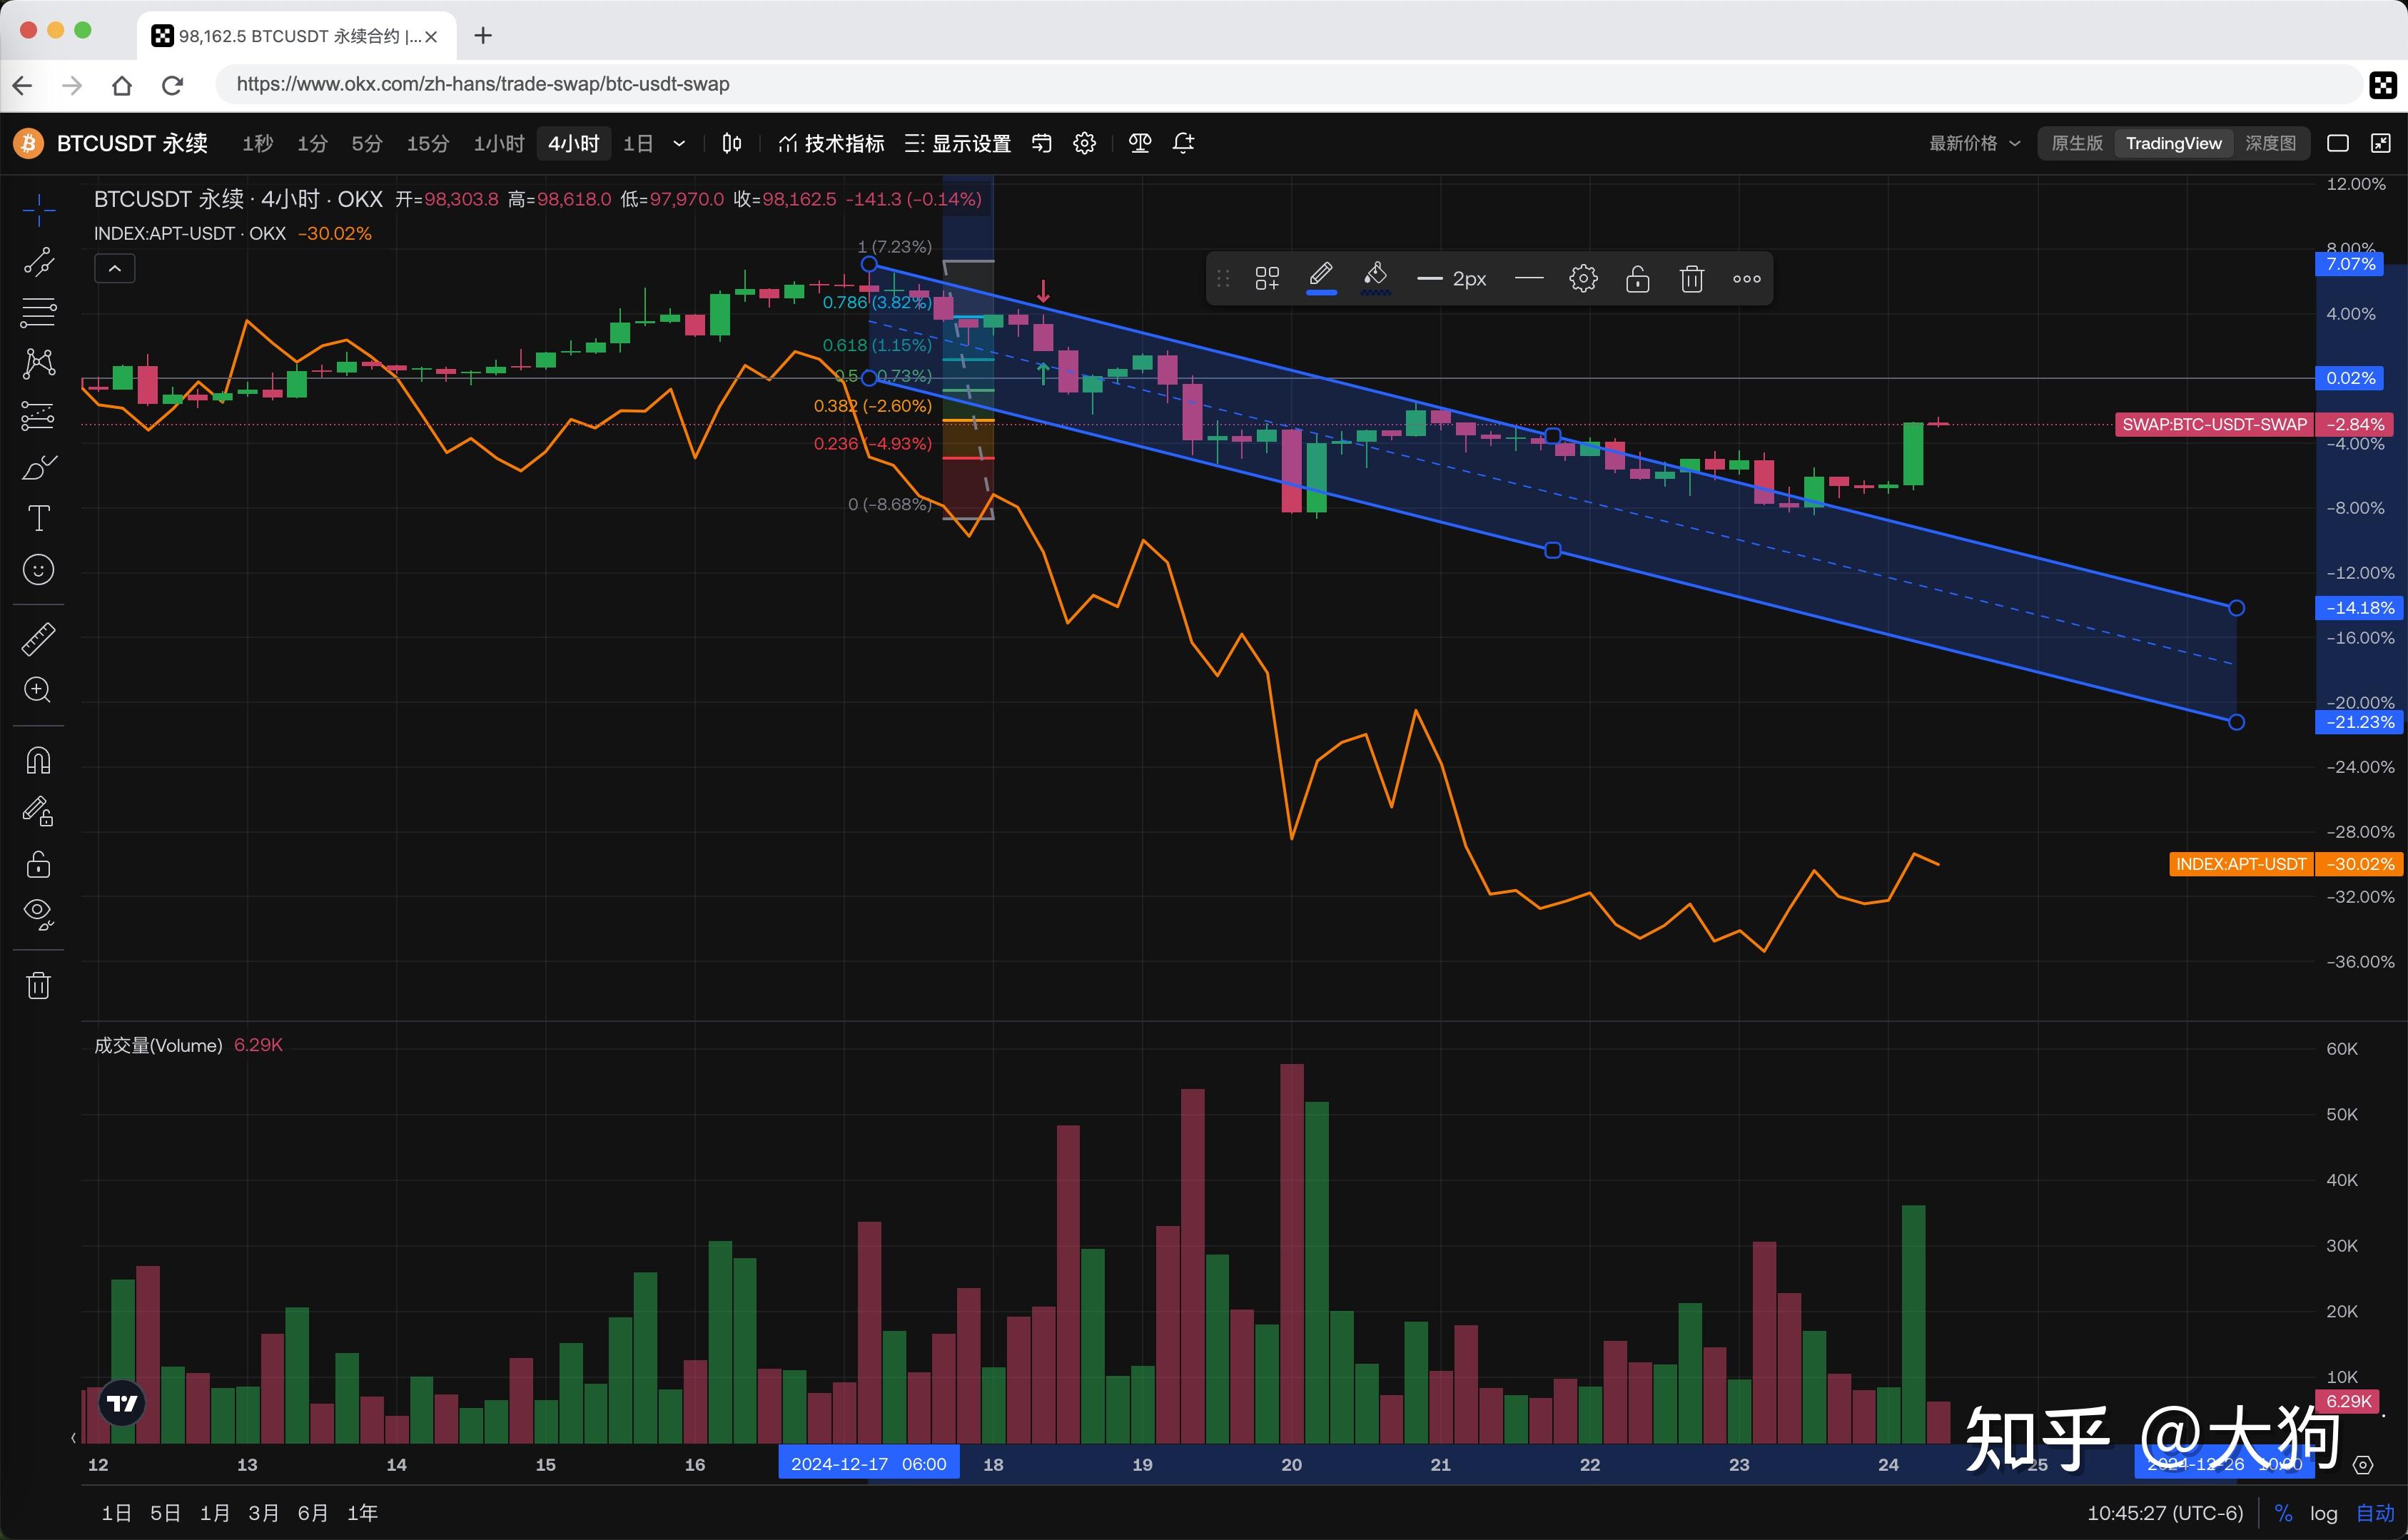Viewport: 2408px width, 1540px height.
Task: Click the browser address bar URL
Action: coord(1288,84)
